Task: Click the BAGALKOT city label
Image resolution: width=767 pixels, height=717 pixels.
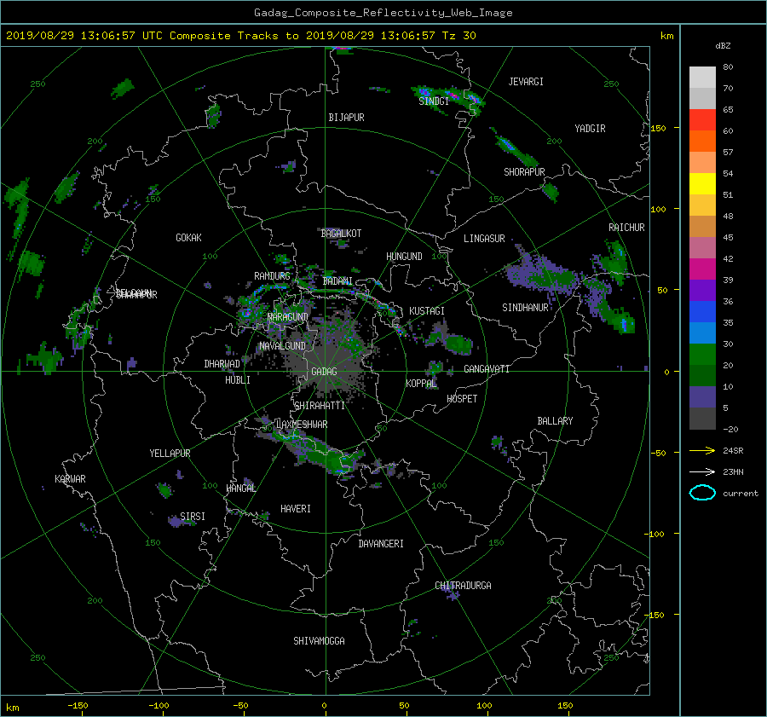Action: click(341, 234)
